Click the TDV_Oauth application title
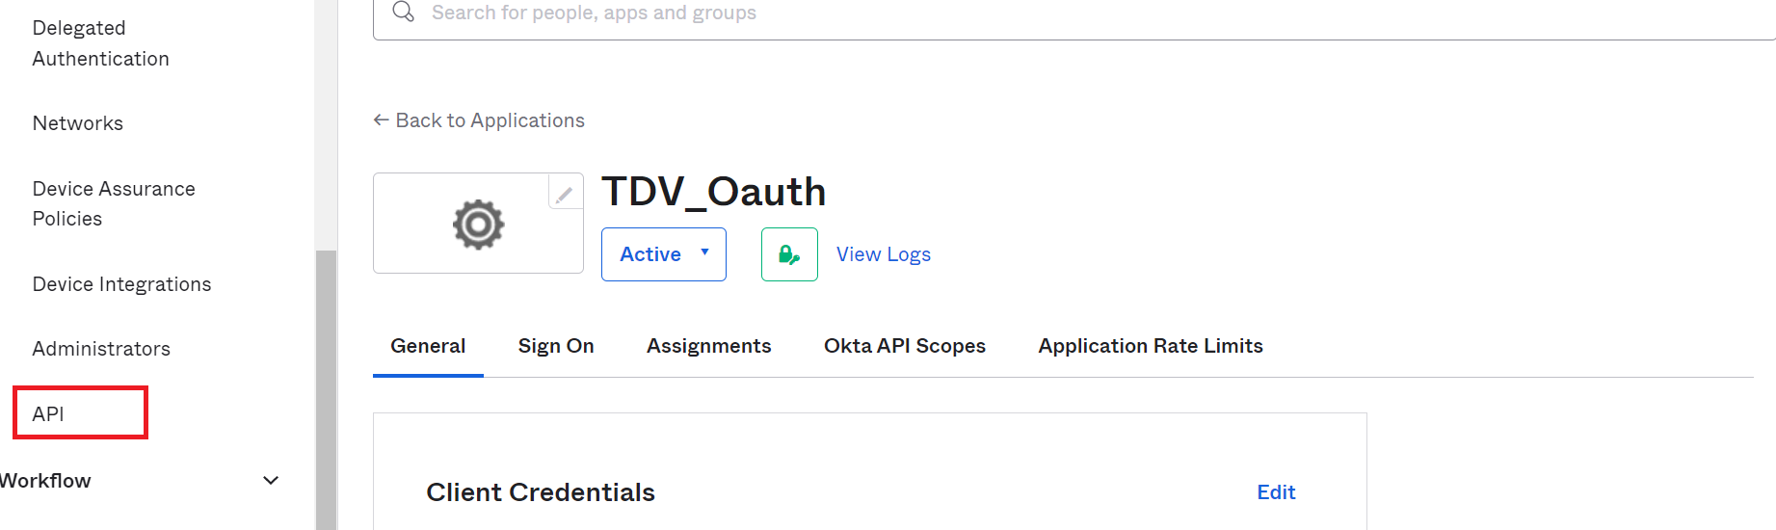This screenshot has width=1776, height=530. pos(713,192)
